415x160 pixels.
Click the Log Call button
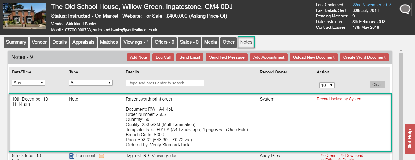(163, 57)
